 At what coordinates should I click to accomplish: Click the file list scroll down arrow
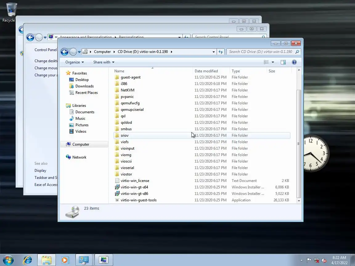pyautogui.click(x=299, y=201)
